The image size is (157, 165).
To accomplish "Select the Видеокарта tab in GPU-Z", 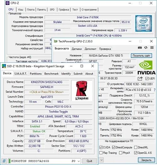I will [62, 49].
